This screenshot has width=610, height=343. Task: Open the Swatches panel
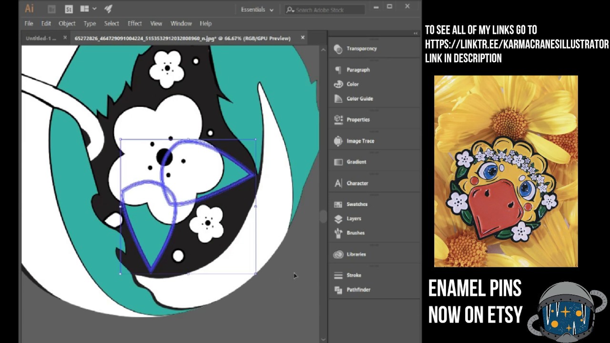[356, 204]
